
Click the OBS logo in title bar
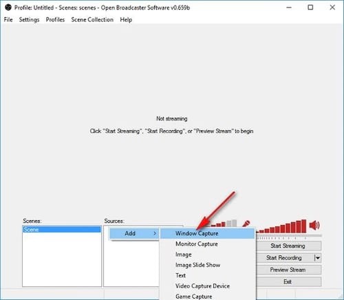pyautogui.click(x=8, y=8)
